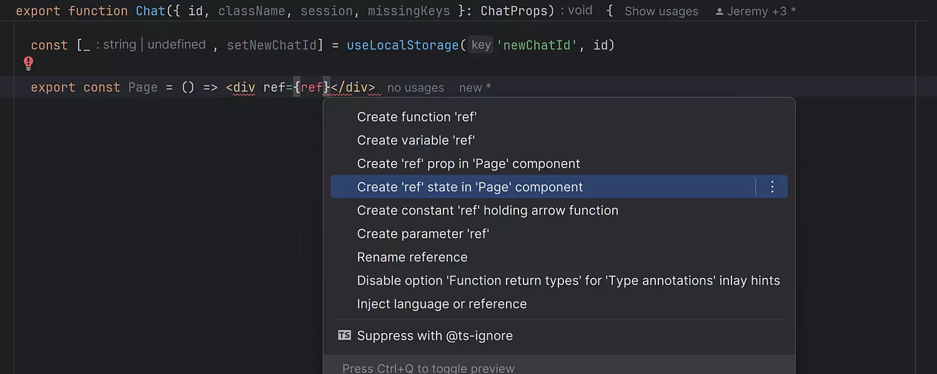Open the three-dot options for highlighted action

point(772,187)
